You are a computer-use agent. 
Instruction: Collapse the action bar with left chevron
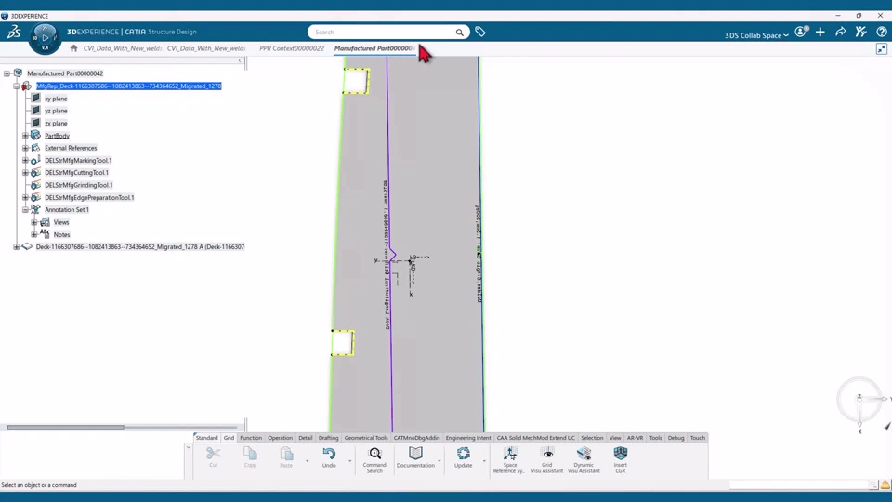click(x=189, y=447)
